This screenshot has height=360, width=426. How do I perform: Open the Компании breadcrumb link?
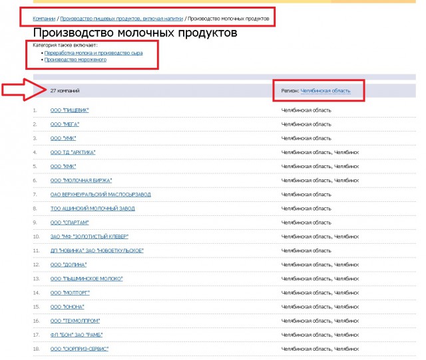click(x=44, y=19)
